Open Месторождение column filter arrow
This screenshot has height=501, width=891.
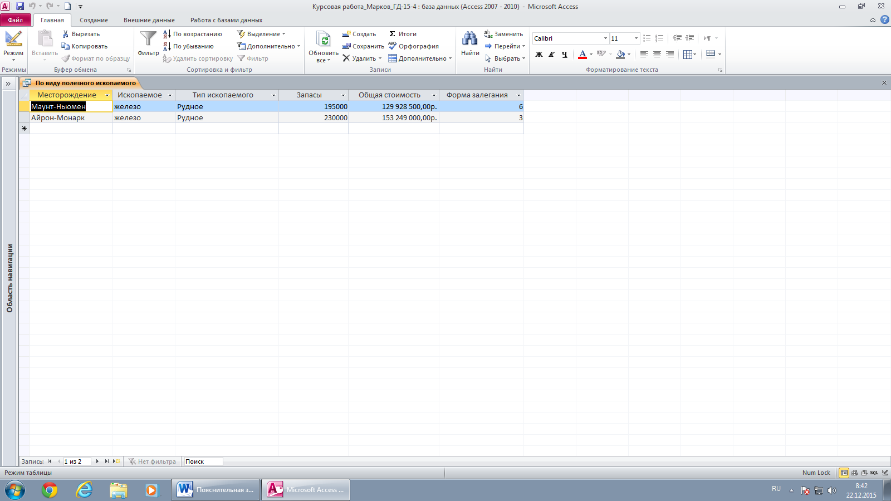pos(107,95)
